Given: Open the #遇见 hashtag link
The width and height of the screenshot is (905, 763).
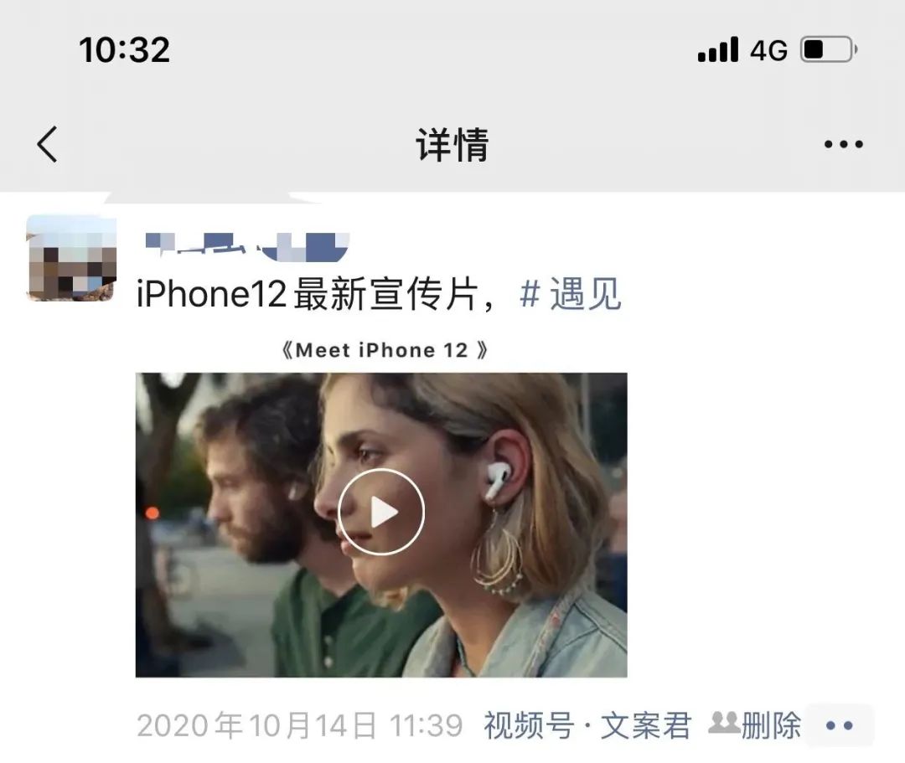Looking at the screenshot, I should coord(571,294).
